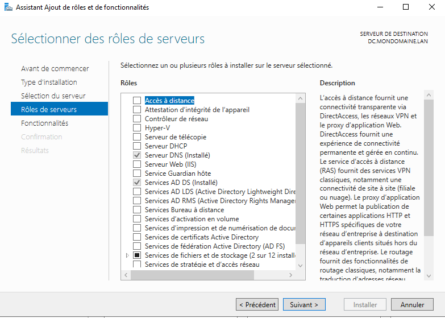The image size is (445, 318).
Task: Open the Avant de commencer step
Action: (x=55, y=68)
